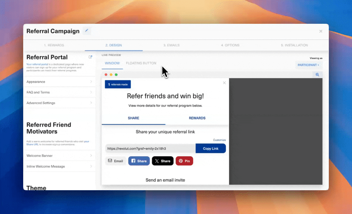Click the green traffic light dot in preview
Screen dimensions: 352x214
(116, 75)
